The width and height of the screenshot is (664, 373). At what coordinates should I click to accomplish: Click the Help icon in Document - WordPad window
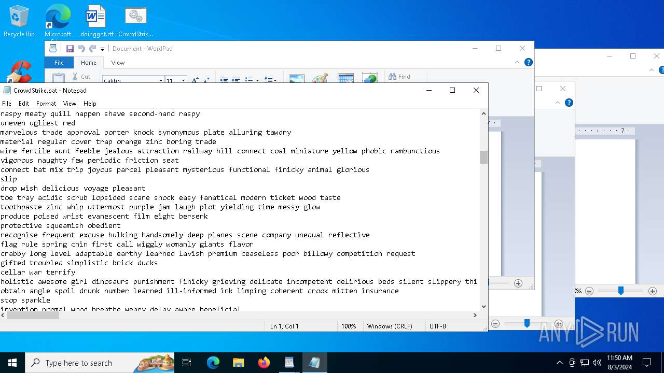[x=529, y=62]
